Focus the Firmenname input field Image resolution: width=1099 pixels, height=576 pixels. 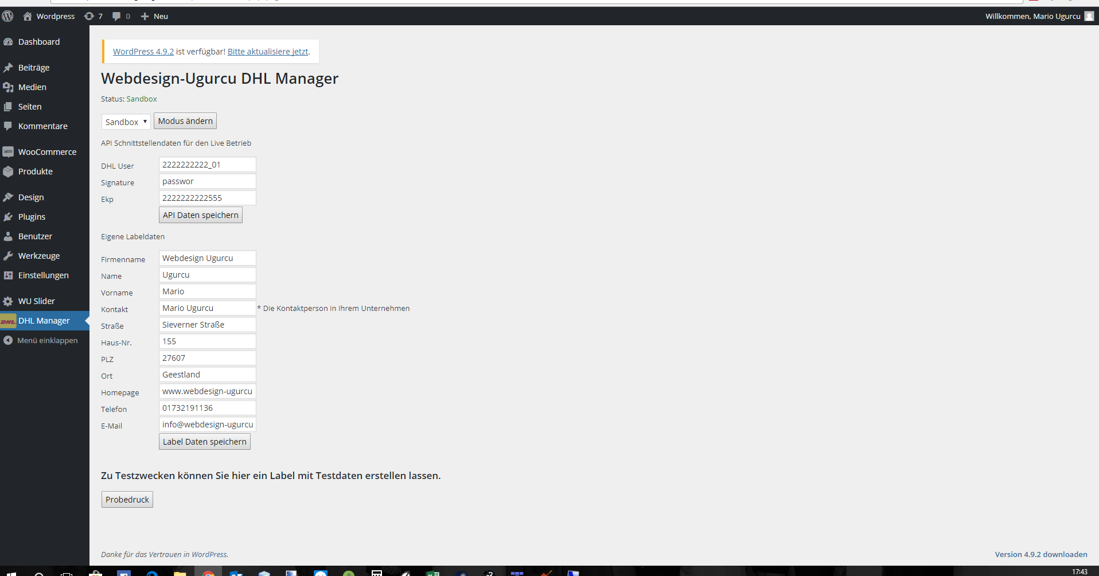(x=208, y=258)
